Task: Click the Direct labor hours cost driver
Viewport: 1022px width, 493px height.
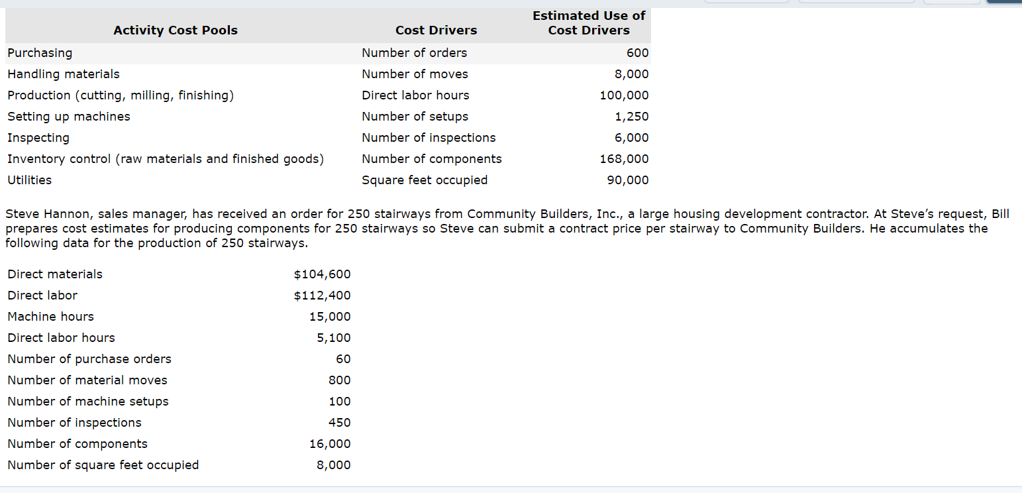Action: [x=415, y=95]
